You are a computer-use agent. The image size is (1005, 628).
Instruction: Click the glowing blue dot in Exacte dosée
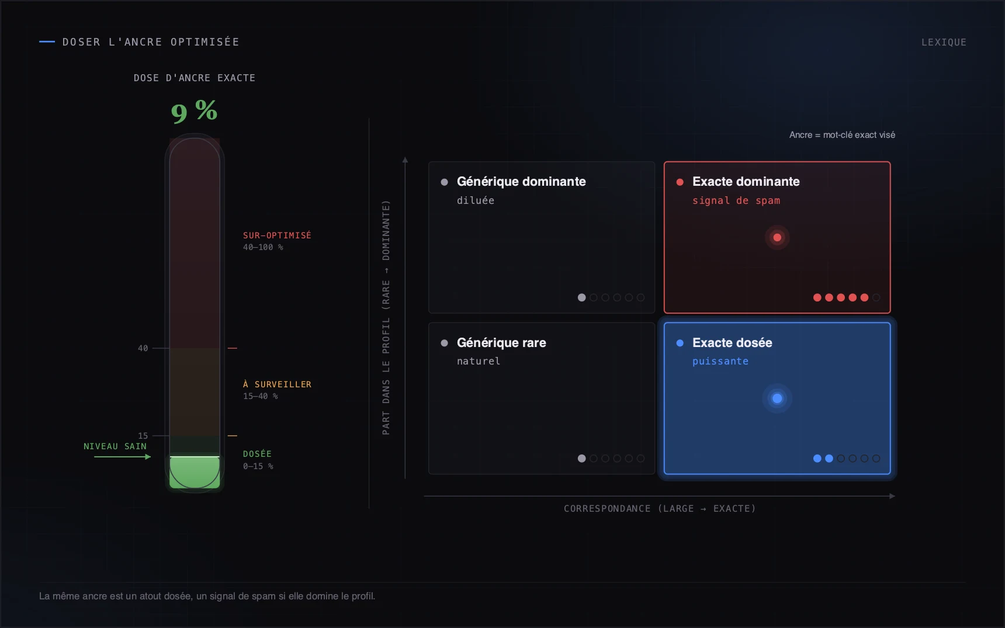[777, 398]
